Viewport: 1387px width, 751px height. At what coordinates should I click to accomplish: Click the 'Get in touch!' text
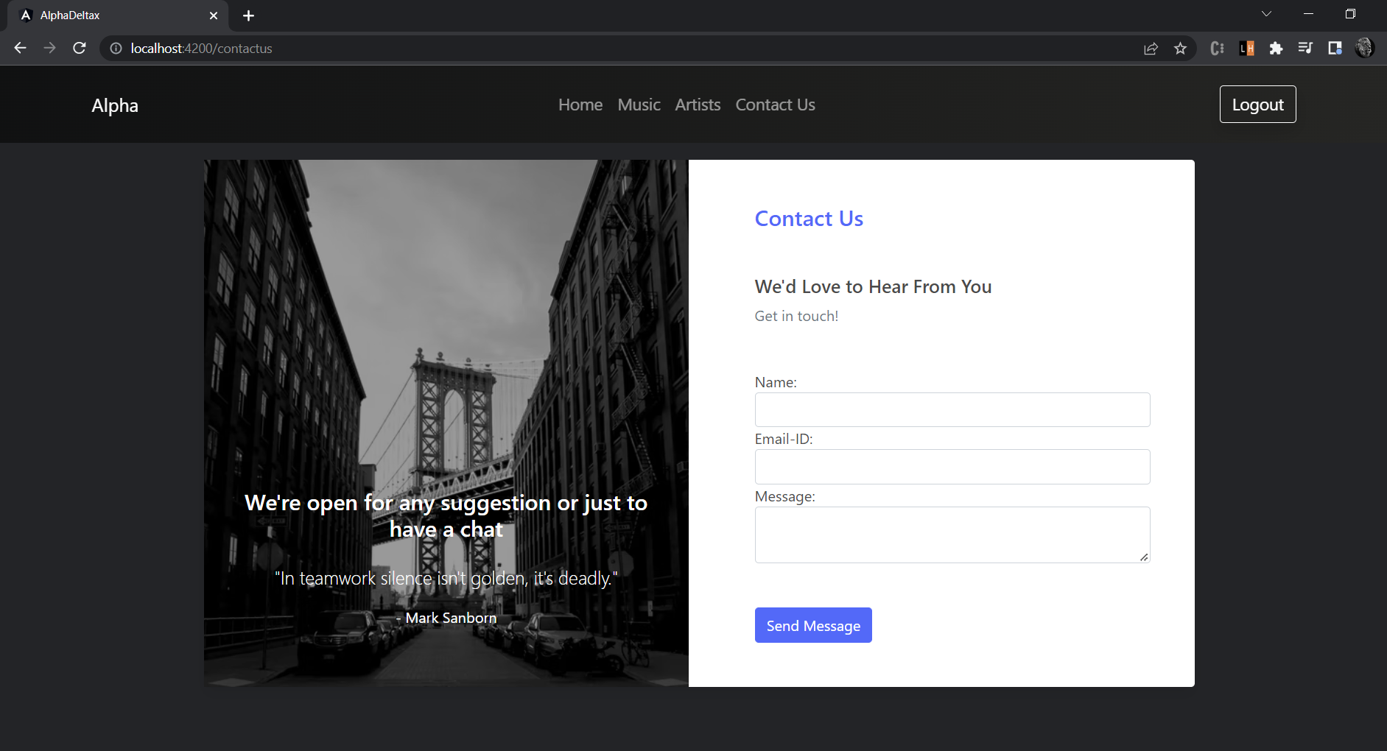click(x=796, y=316)
